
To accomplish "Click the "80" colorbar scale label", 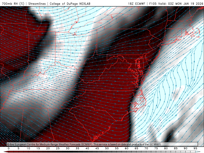I will pos(166,148).
